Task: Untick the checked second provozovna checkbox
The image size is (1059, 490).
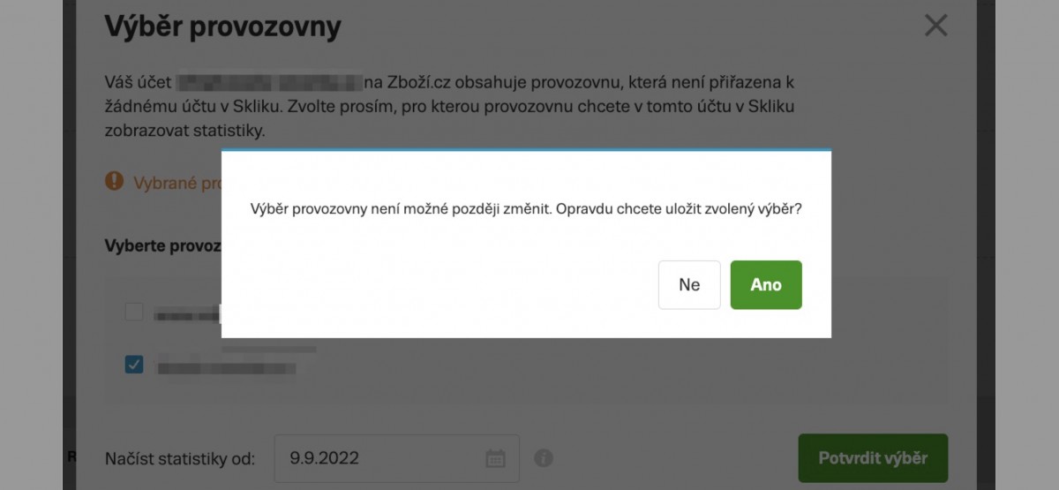Action: pos(134,364)
